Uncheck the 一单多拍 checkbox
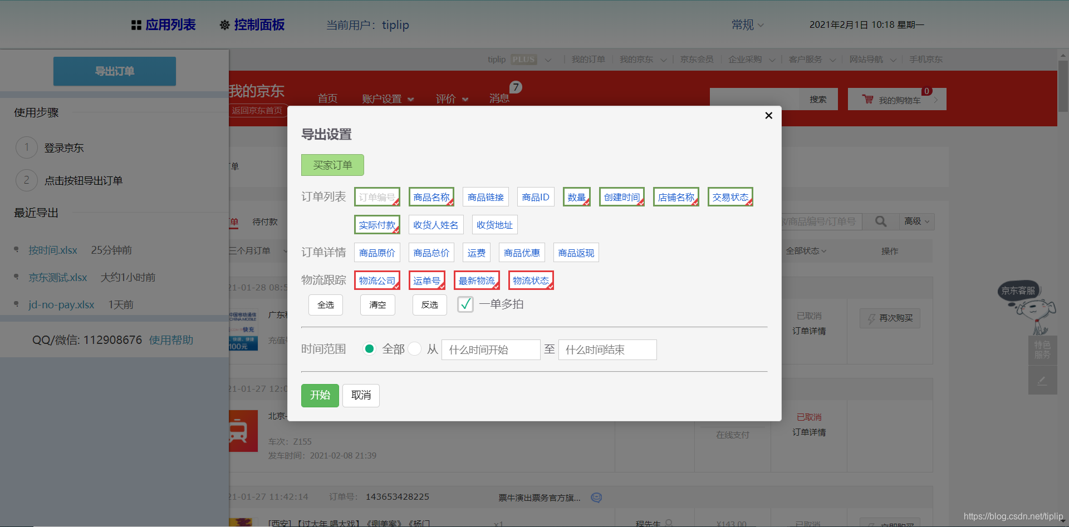1069x527 pixels. click(465, 304)
